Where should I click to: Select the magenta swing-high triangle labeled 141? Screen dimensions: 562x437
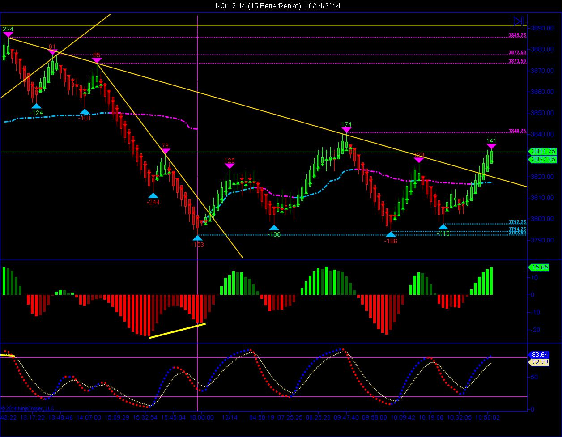[491, 146]
